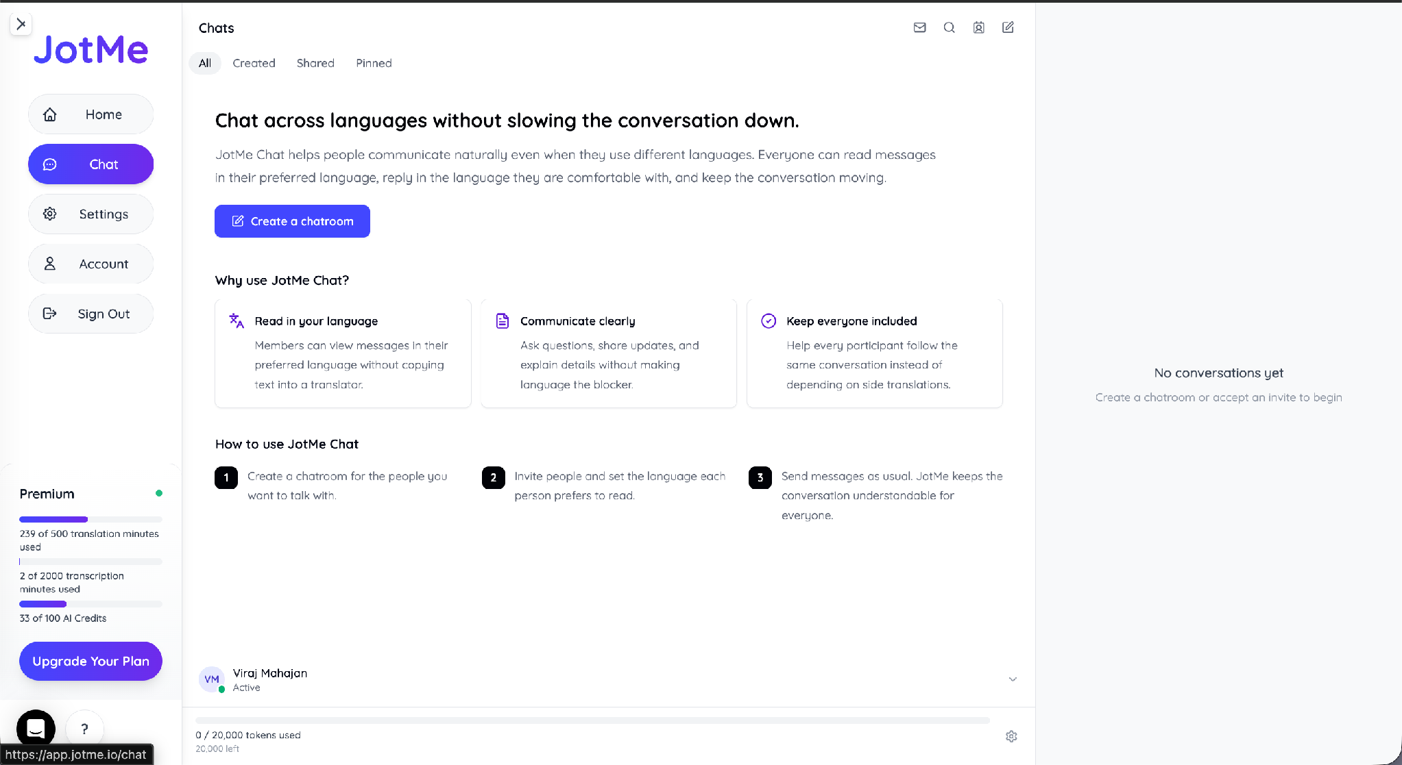This screenshot has height=765, width=1402.
Task: Click the Account person icon
Action: [x=50, y=264]
